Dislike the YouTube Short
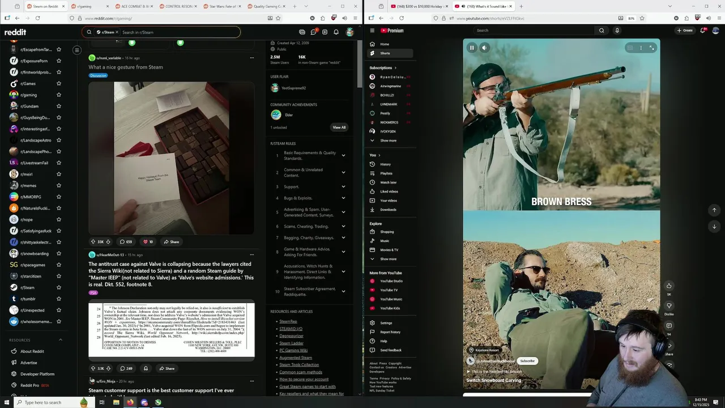 click(669, 306)
